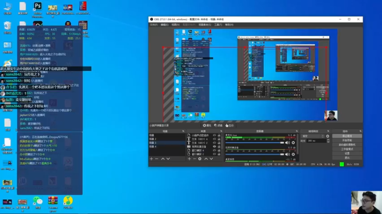
Task: Open the 属性 (Properties) gear button
Action: tap(207, 126)
